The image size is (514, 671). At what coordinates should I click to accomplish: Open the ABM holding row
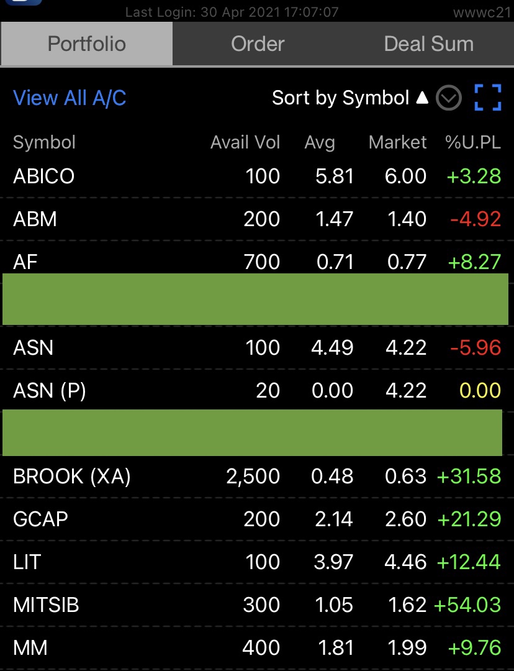257,219
